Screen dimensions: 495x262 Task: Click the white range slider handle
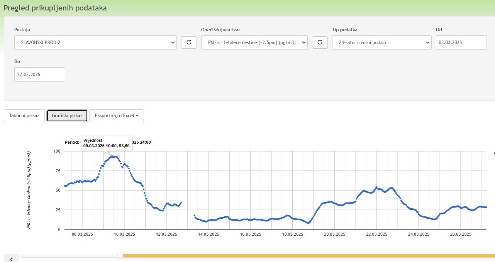[120, 255]
